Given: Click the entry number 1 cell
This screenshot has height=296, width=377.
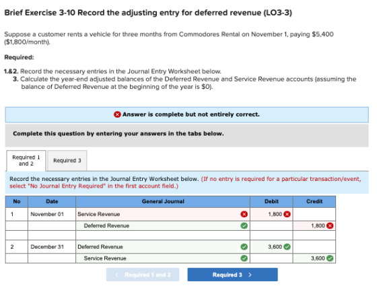Looking at the screenshot, I should tap(17, 214).
